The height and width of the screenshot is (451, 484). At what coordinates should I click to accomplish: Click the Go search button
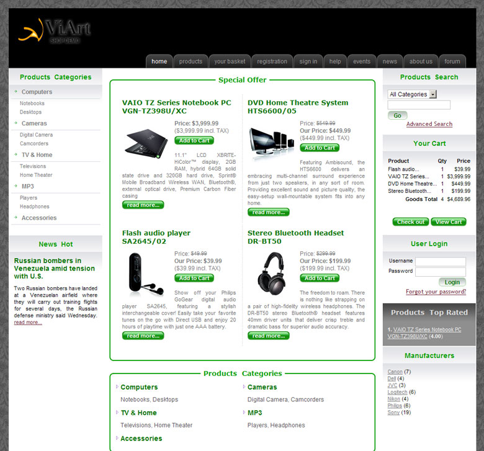[x=397, y=115]
